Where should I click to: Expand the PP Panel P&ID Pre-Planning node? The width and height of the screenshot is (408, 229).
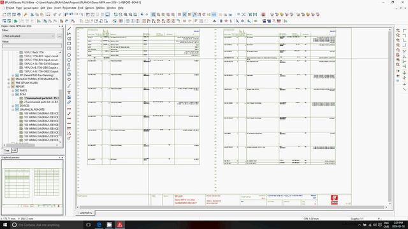coord(13,75)
